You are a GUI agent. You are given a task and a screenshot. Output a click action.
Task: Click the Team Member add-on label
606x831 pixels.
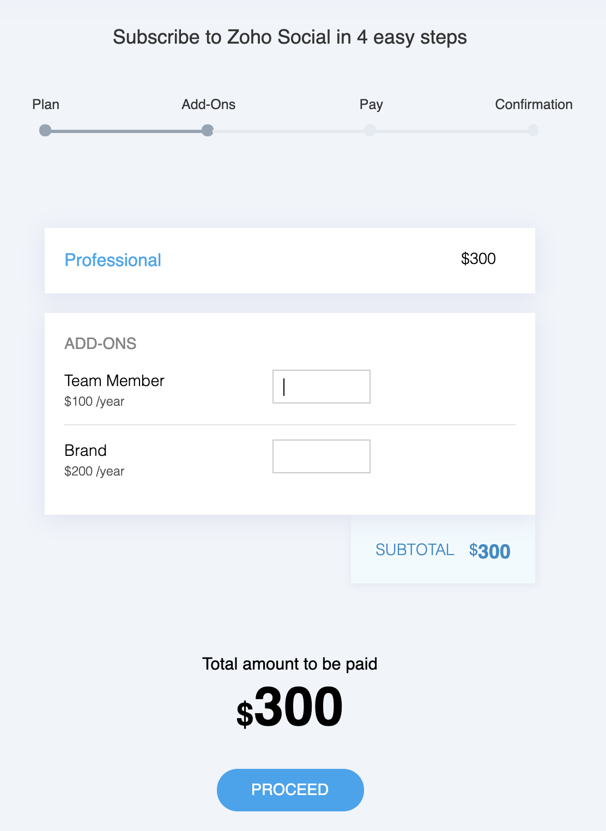pos(114,381)
